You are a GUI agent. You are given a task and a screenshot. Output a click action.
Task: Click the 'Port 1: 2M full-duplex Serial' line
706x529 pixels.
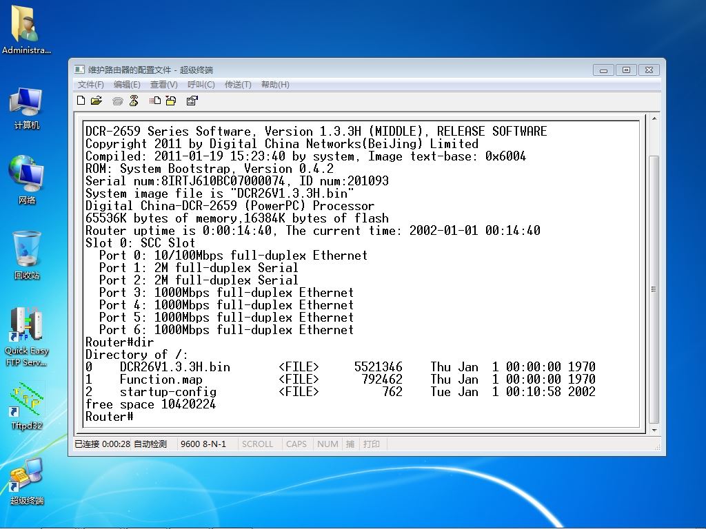tap(199, 268)
